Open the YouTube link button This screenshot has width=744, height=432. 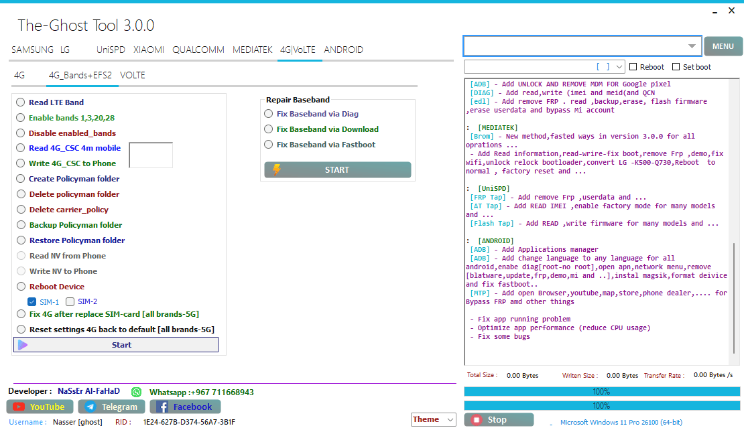pos(40,407)
